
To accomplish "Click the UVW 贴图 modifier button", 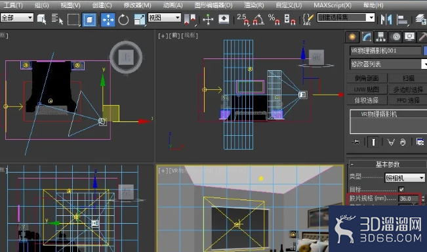I will pos(367,89).
